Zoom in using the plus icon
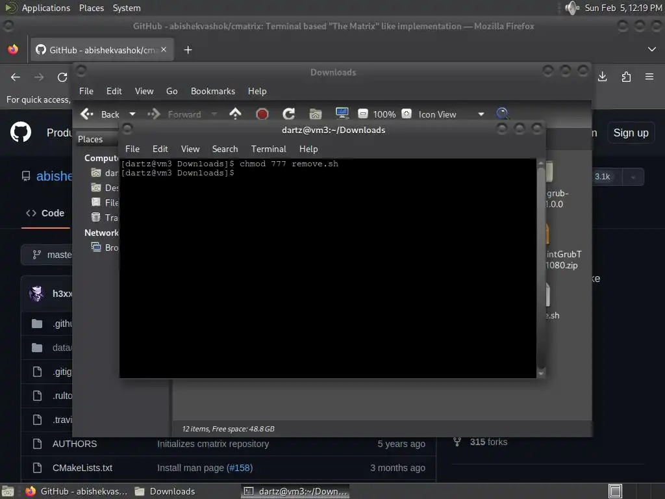The width and height of the screenshot is (665, 499). point(407,114)
